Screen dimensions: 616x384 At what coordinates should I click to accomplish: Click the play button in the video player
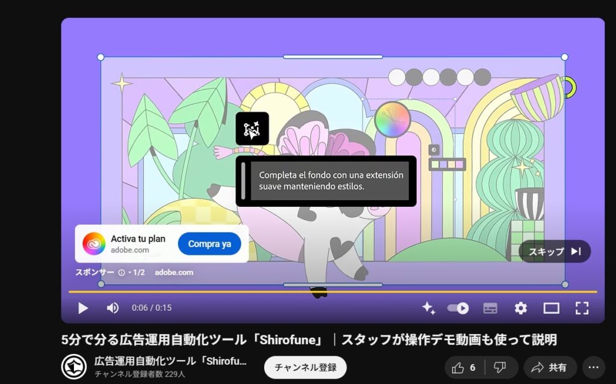[x=83, y=308]
